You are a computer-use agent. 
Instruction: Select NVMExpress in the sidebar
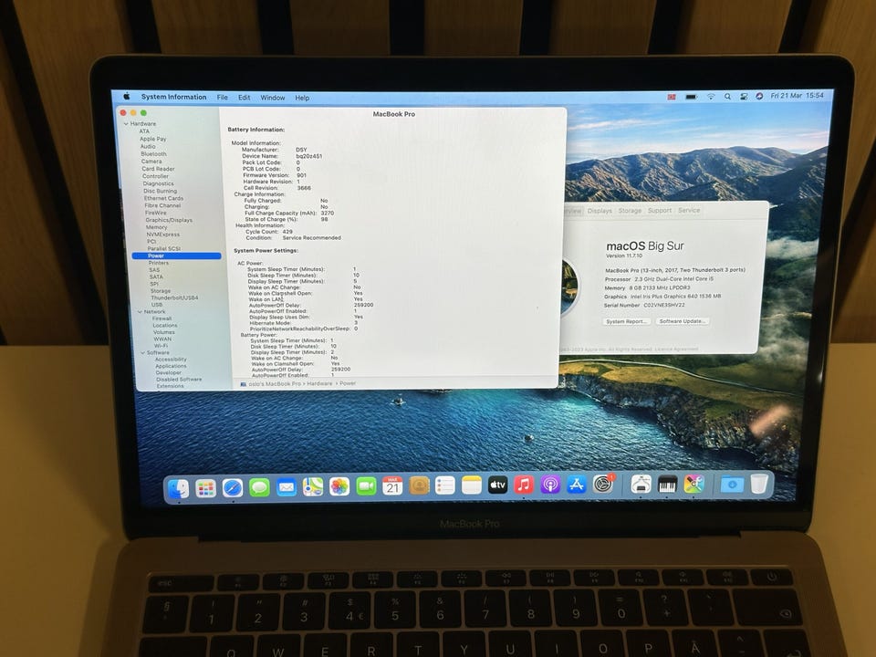163,235
